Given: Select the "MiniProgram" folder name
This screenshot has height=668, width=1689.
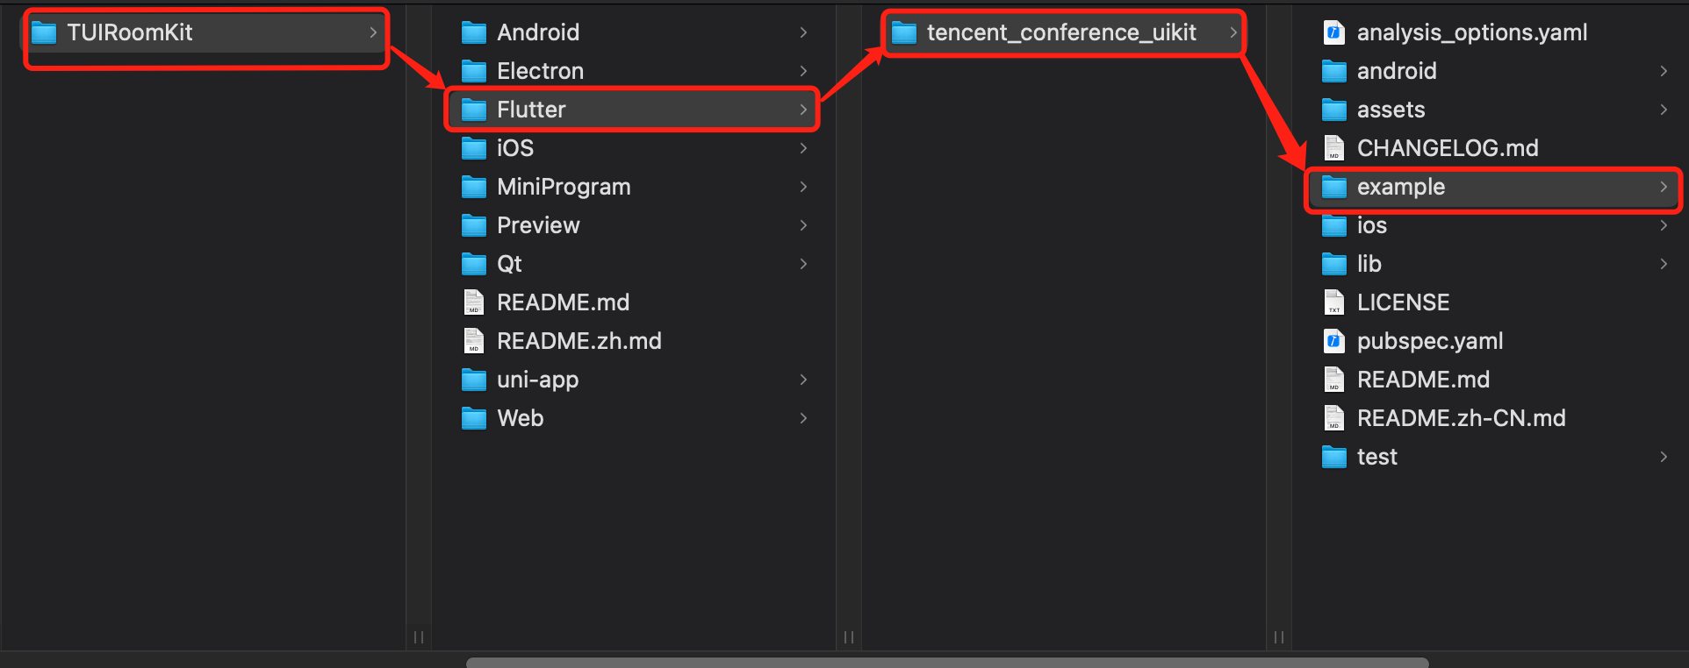Looking at the screenshot, I should 564,187.
